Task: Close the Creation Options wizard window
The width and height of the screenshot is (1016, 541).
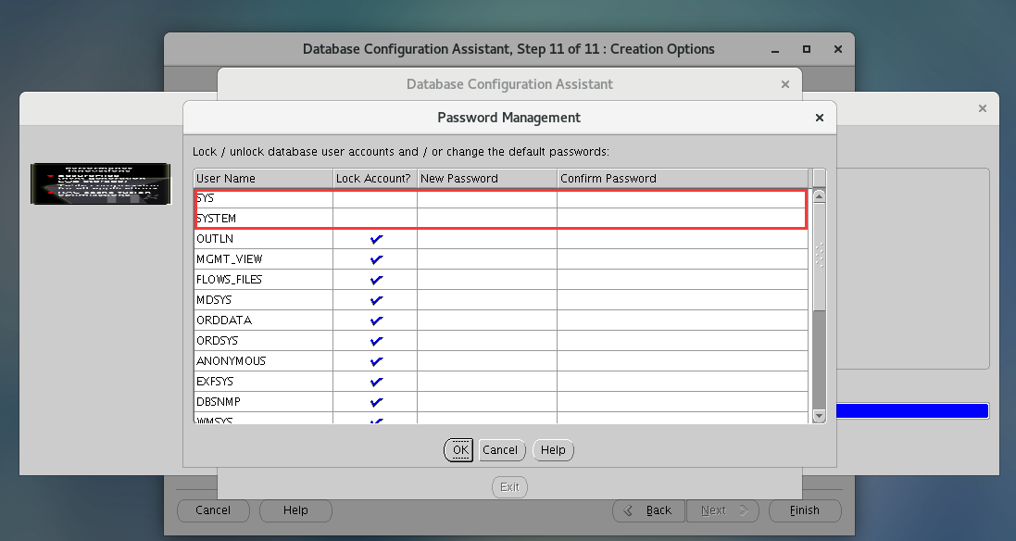Action: (838, 49)
